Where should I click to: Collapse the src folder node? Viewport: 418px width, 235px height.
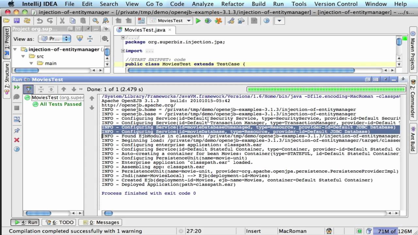[x=23, y=56]
